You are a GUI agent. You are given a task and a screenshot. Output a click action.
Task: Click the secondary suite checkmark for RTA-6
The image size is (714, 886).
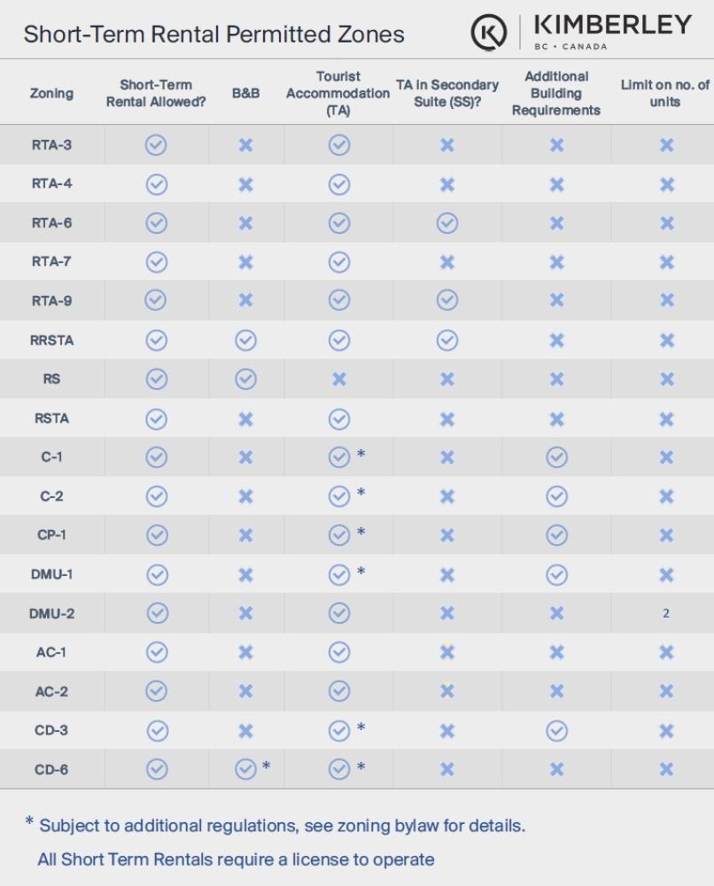(x=447, y=223)
